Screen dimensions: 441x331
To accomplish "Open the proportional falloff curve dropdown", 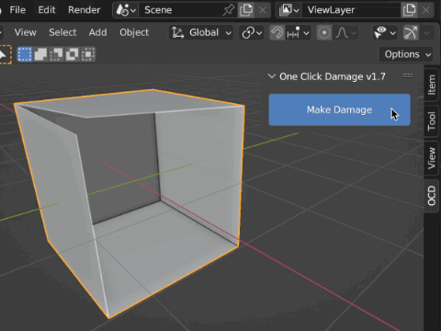I will tap(345, 32).
